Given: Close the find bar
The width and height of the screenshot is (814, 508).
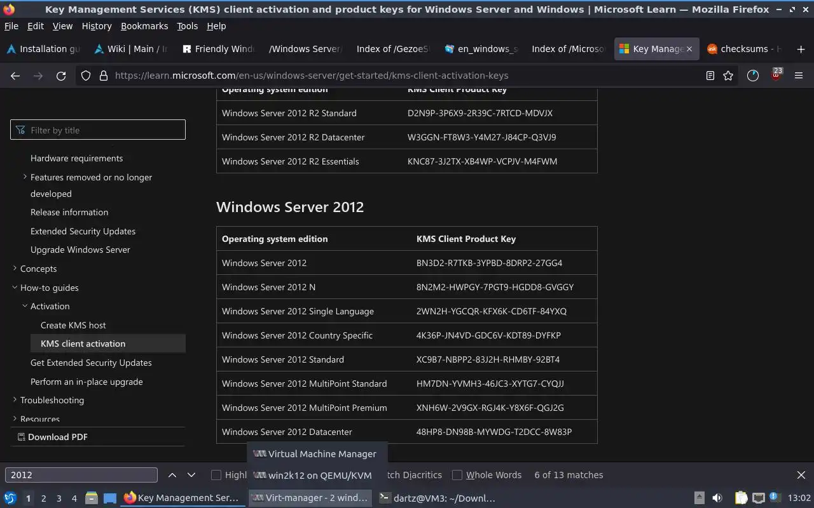Looking at the screenshot, I should (801, 475).
